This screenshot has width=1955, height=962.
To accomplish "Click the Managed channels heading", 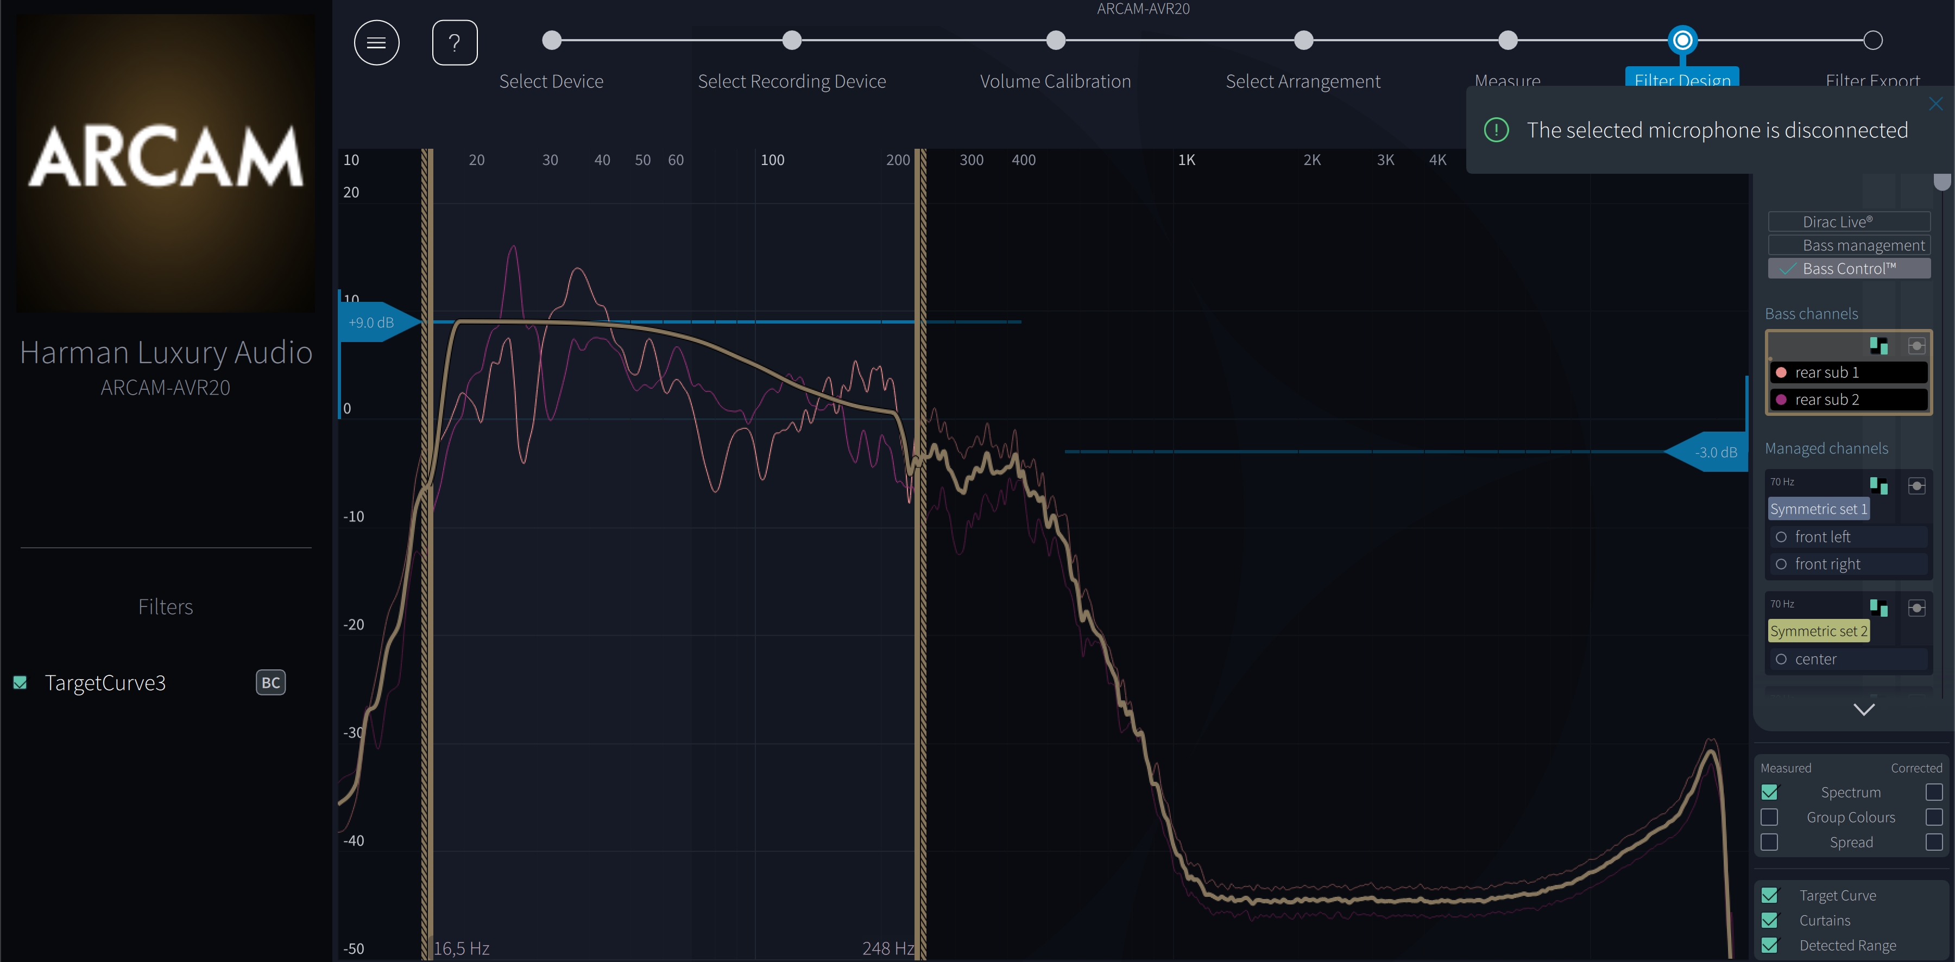I will click(1826, 448).
